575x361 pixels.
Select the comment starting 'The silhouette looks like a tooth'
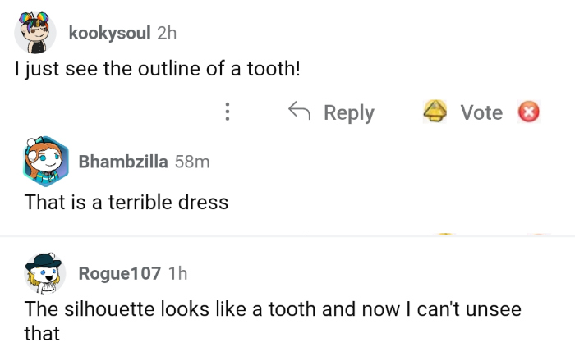tap(271, 310)
